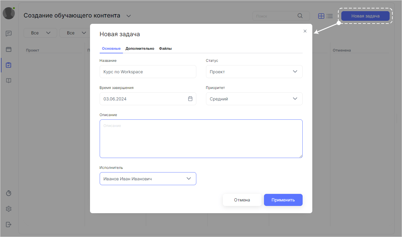The height and width of the screenshot is (237, 402).
Task: Open the knowledge base book icon
Action: point(9,81)
